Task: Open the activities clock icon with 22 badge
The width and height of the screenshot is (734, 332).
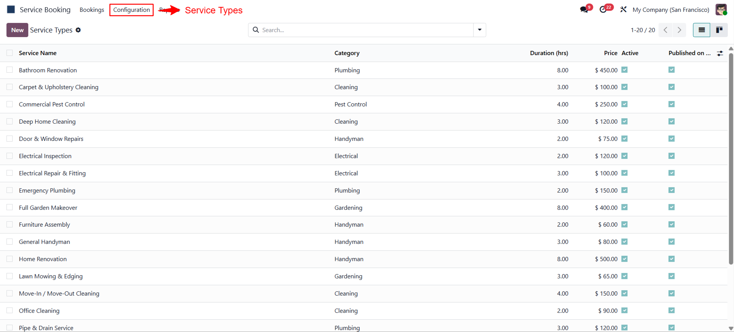Action: coord(604,10)
